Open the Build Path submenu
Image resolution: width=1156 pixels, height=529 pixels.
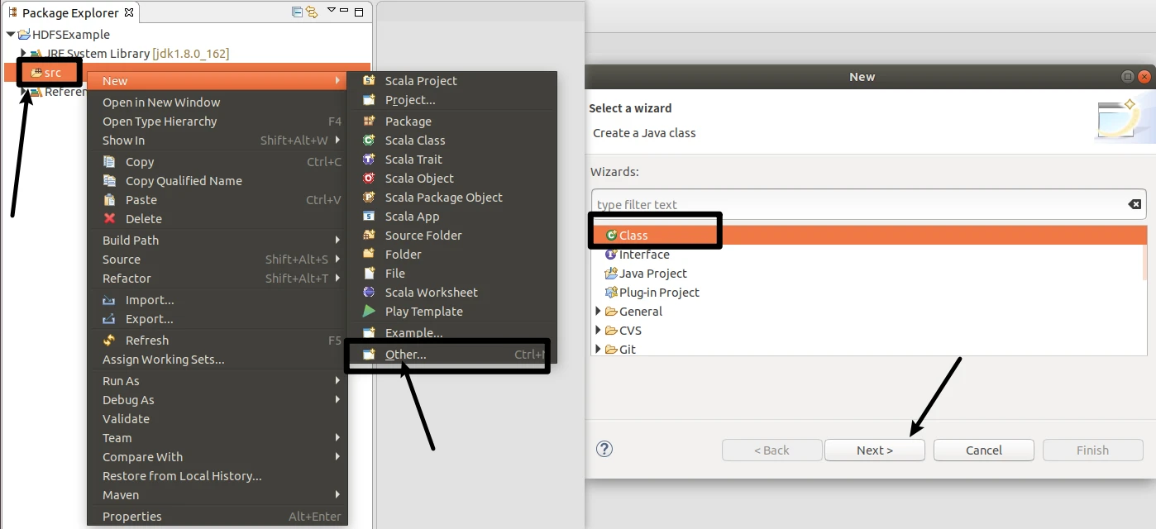pos(131,241)
